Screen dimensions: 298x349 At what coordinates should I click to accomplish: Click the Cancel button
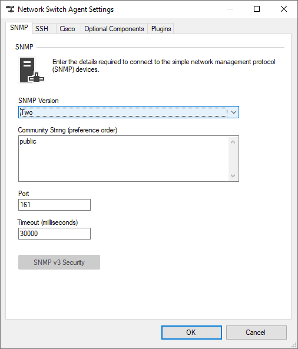click(x=256, y=333)
